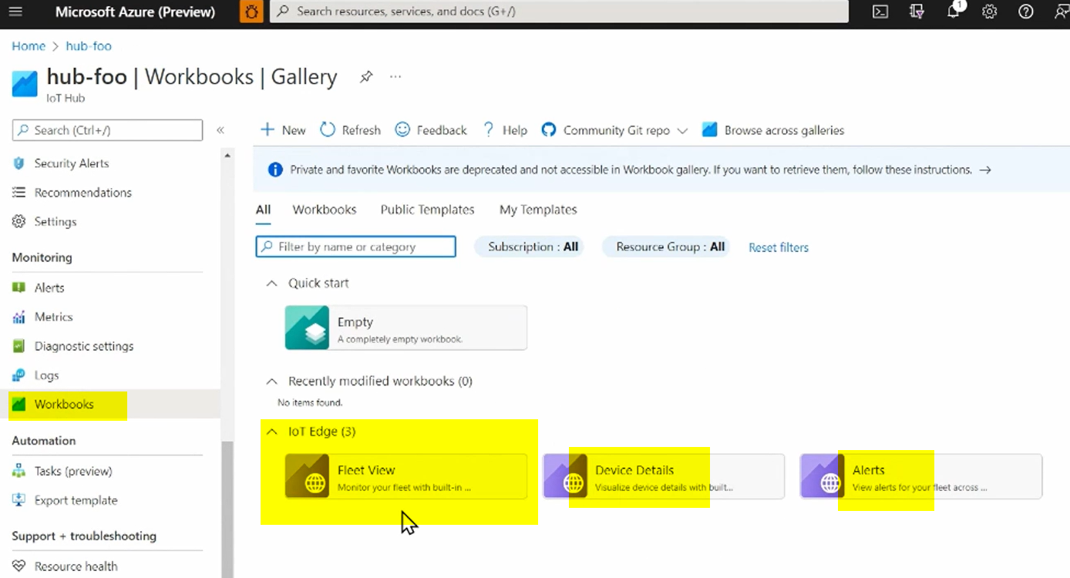Follow the banner instructions arrow link
1070x578 pixels.
985,170
